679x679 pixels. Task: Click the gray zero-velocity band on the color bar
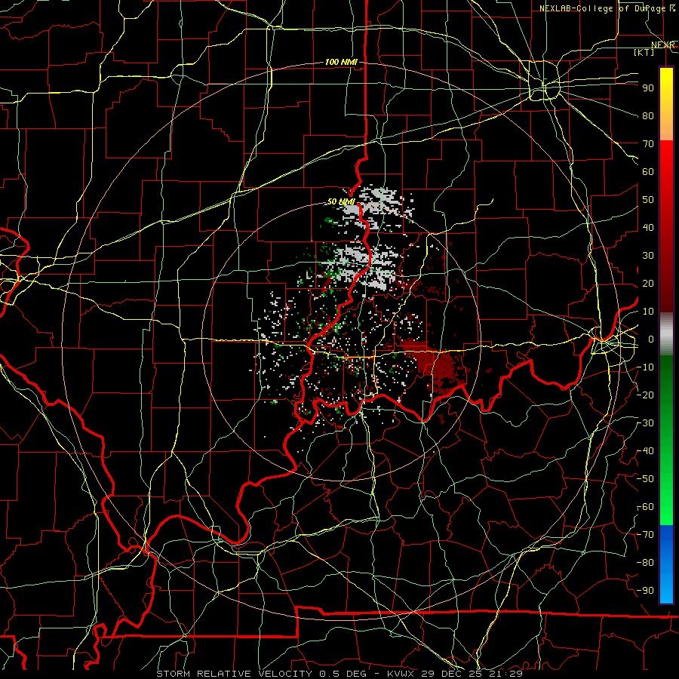(666, 334)
